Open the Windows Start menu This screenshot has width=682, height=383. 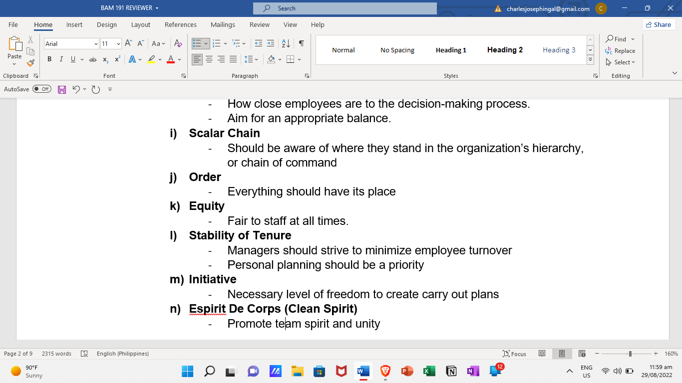pos(187,371)
